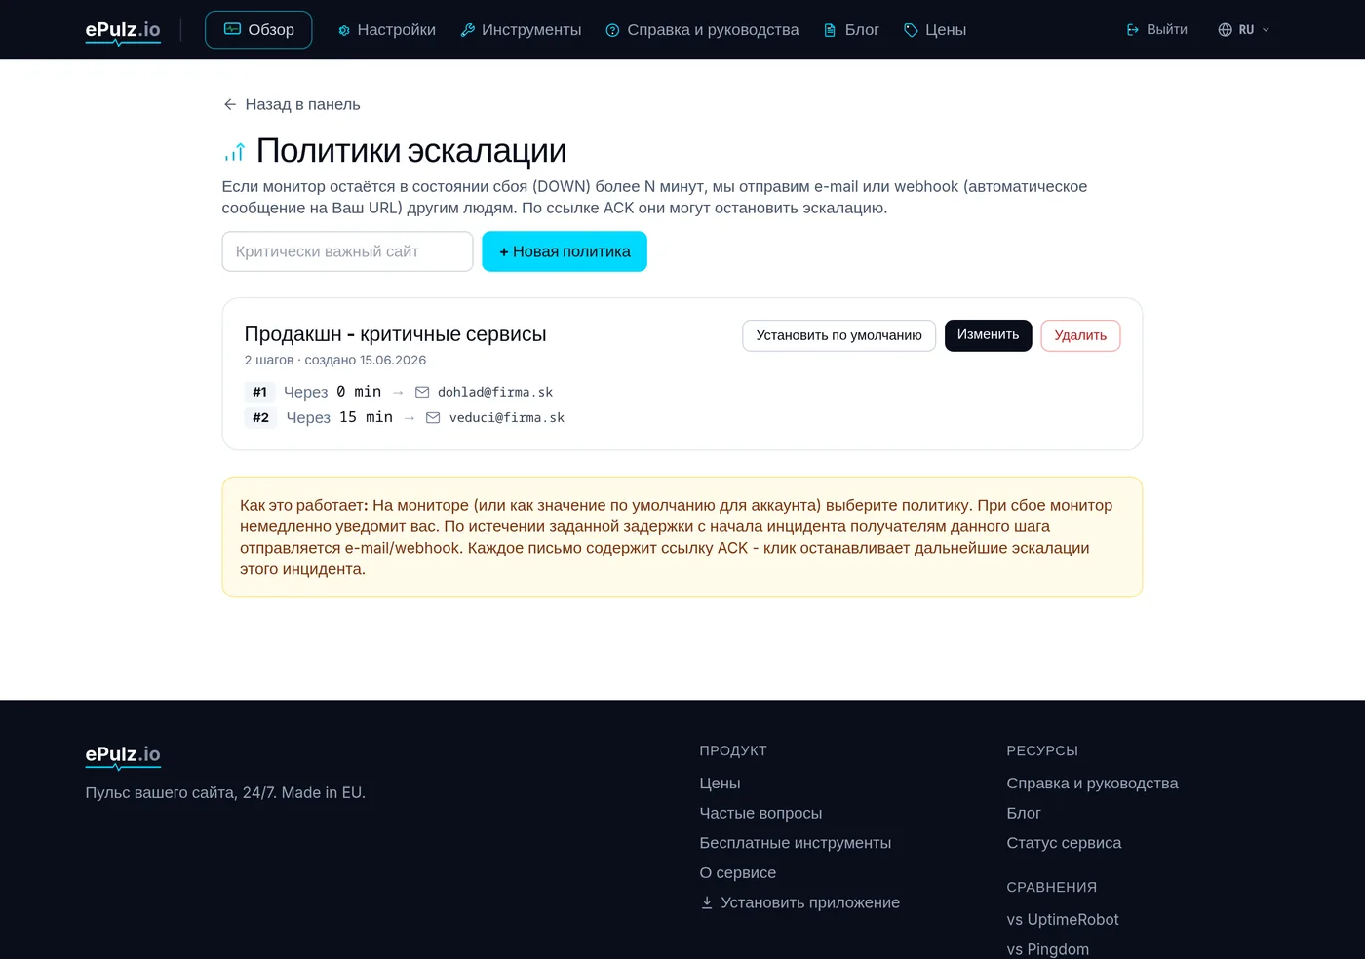Image resolution: width=1365 pixels, height=959 pixels.
Task: Create policy with + Новая политика
Action: tap(565, 251)
